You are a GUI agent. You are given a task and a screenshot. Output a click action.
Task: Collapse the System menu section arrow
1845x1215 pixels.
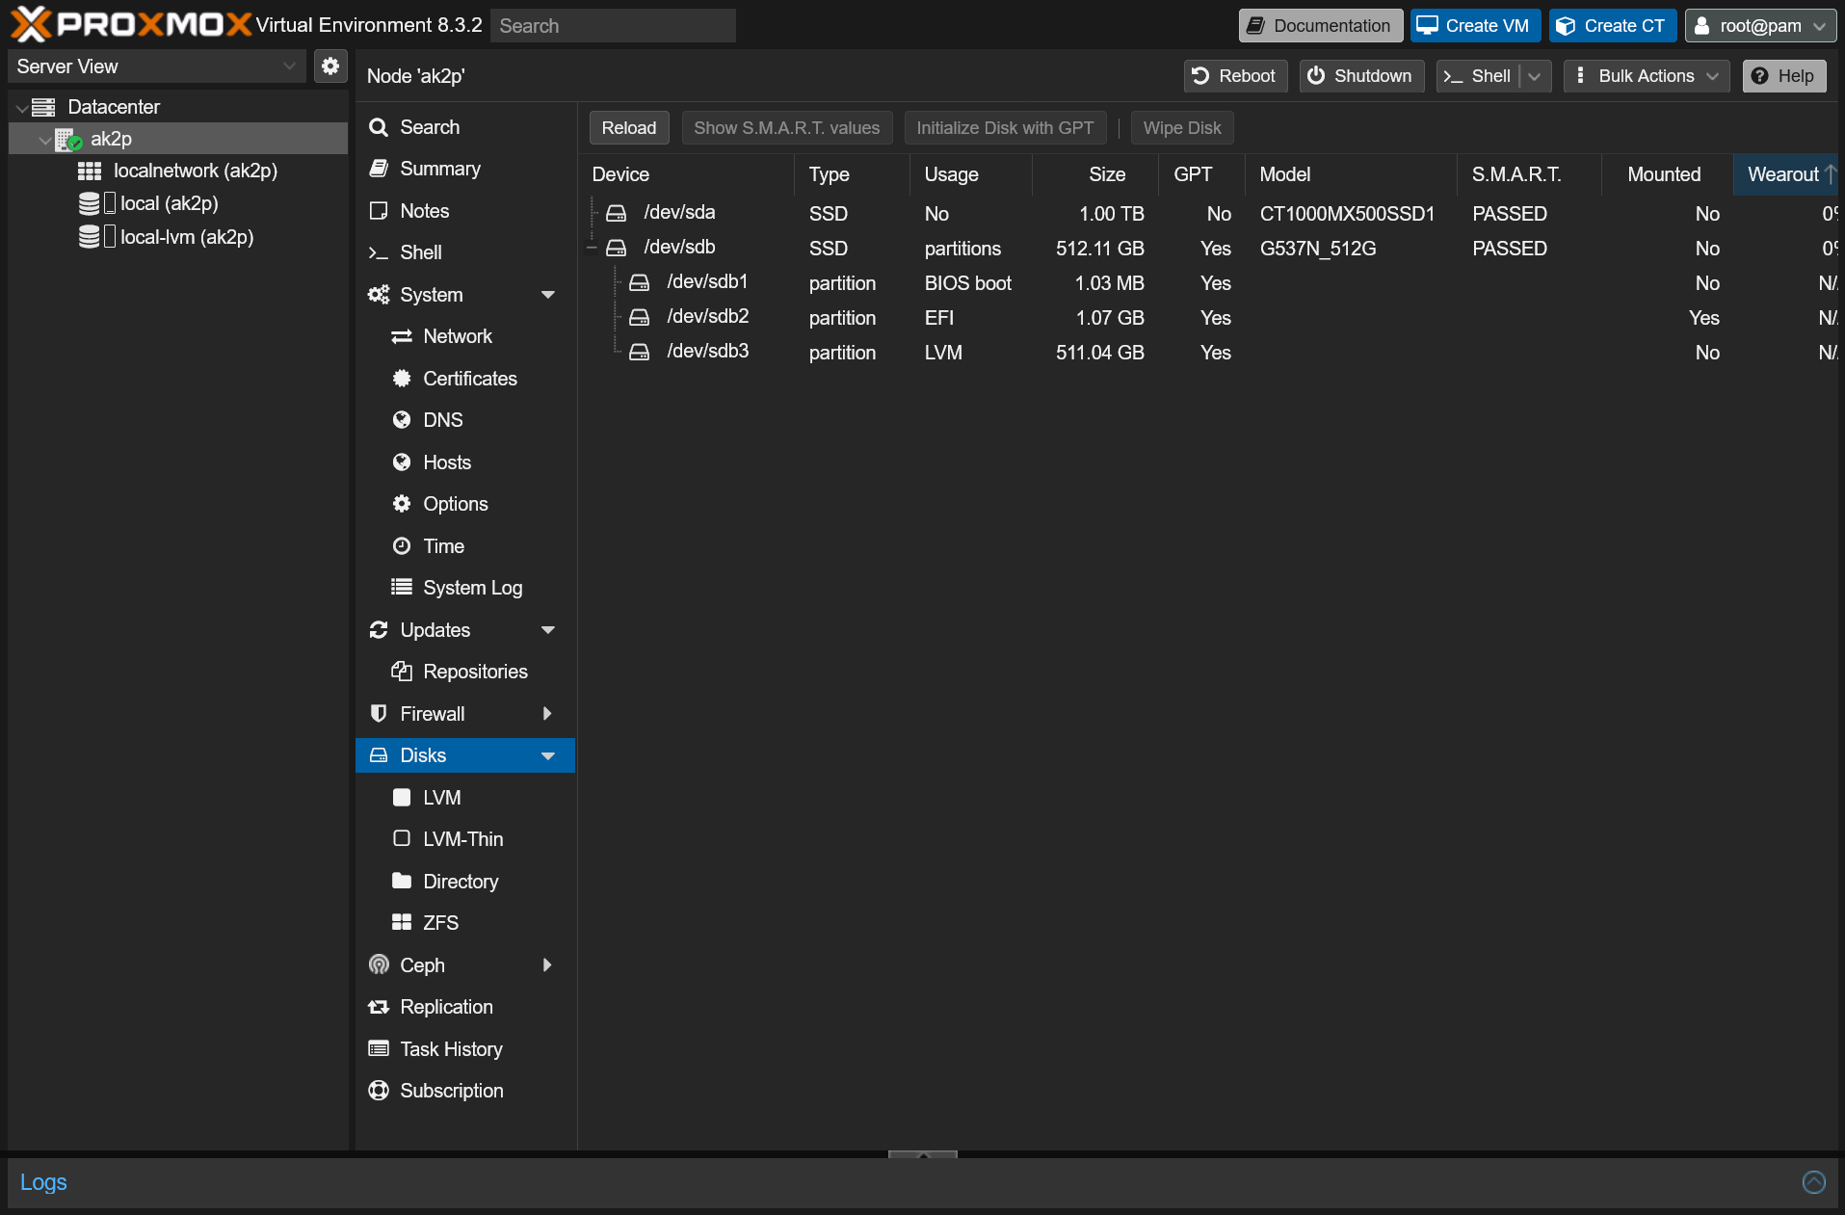[548, 295]
